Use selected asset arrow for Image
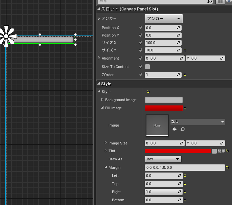 (x=175, y=129)
